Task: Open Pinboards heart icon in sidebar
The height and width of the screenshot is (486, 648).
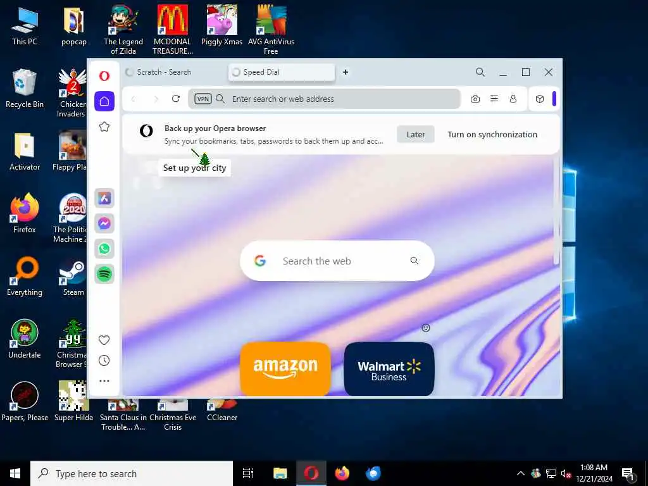Action: [104, 340]
